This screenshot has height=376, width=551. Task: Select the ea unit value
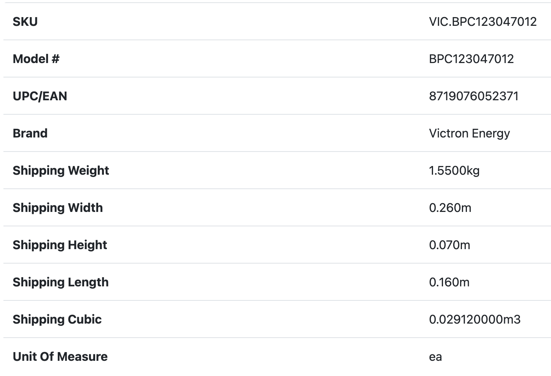coord(435,357)
